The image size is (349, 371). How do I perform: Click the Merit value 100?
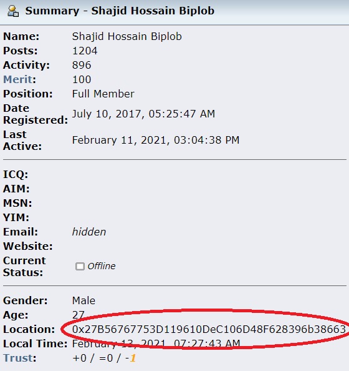[82, 79]
